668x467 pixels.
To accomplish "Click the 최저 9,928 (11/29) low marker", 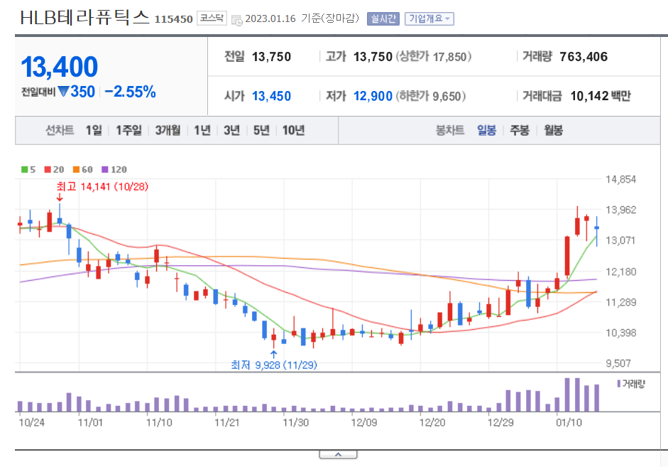I will [273, 365].
